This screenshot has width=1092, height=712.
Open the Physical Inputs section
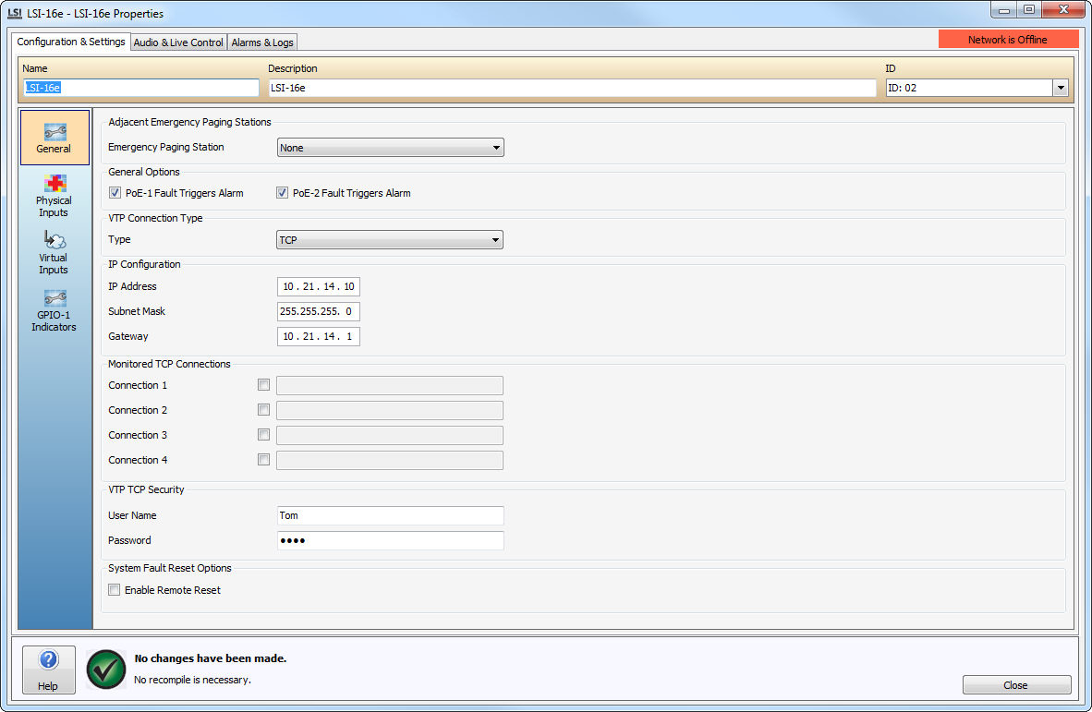pyautogui.click(x=54, y=196)
